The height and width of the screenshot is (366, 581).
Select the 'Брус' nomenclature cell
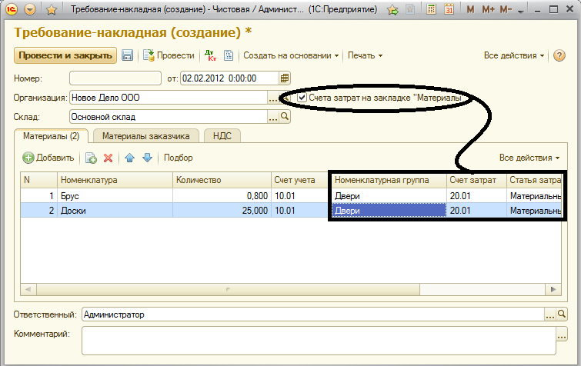[x=115, y=196]
